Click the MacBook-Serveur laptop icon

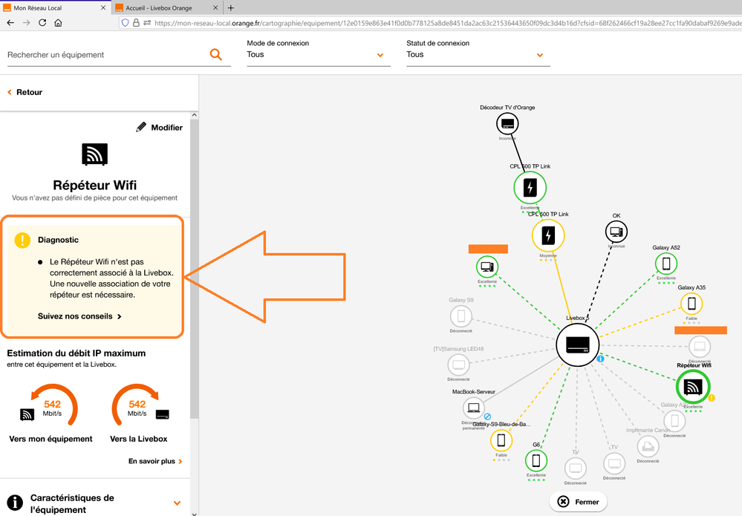click(x=473, y=408)
